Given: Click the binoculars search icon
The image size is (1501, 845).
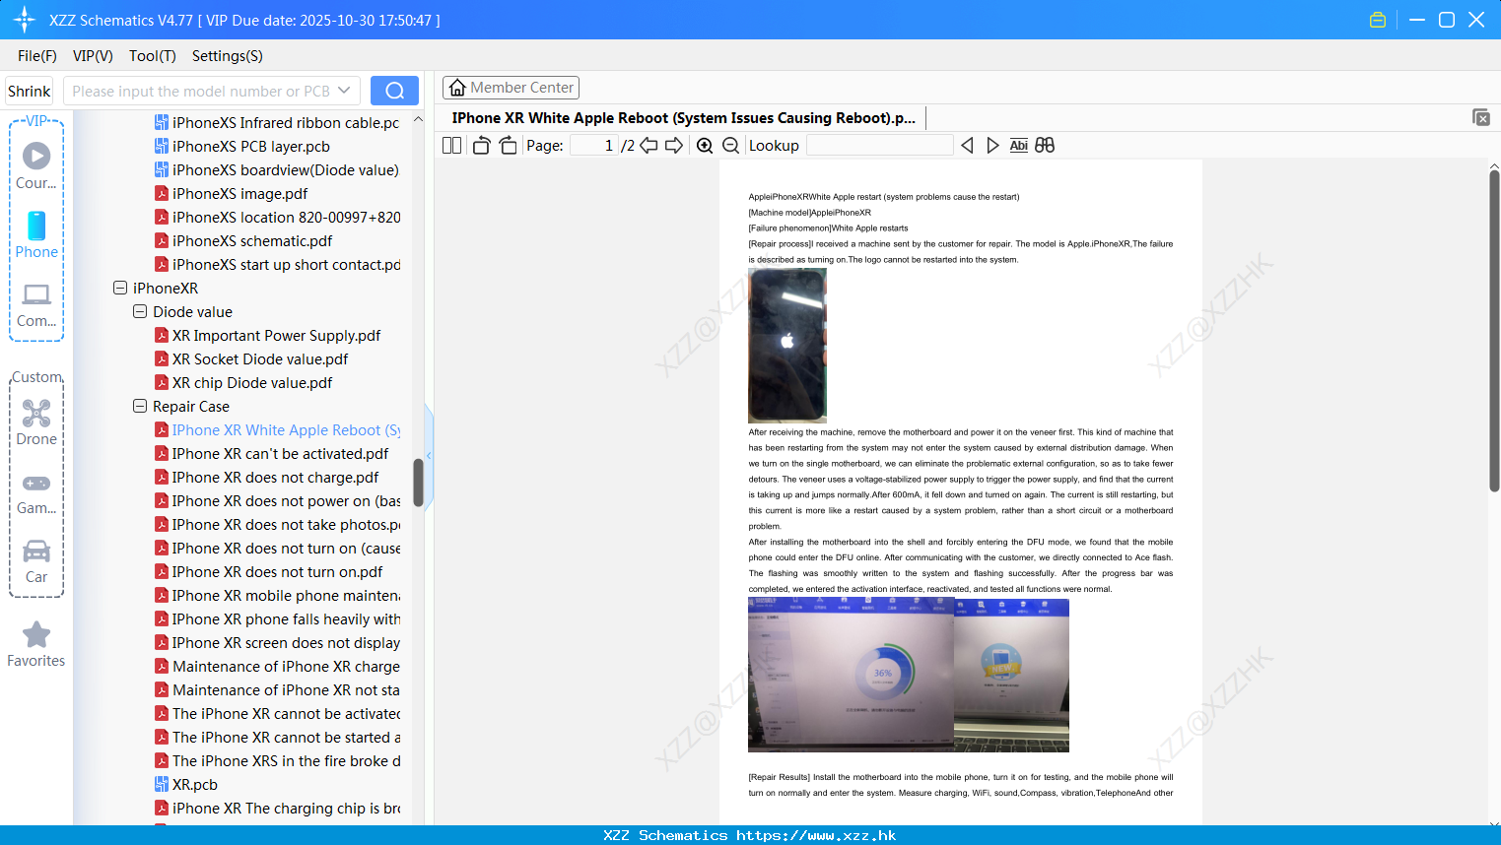Looking at the screenshot, I should 1045,146.
